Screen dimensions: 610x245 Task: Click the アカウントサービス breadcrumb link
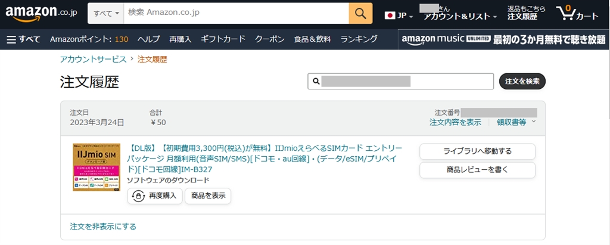[93, 59]
